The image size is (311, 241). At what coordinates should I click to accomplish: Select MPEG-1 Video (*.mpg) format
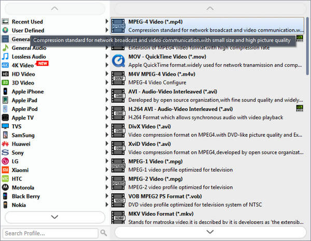click(207, 165)
